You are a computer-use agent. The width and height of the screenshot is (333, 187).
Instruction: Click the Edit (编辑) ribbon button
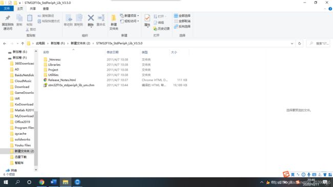coord(159,23)
